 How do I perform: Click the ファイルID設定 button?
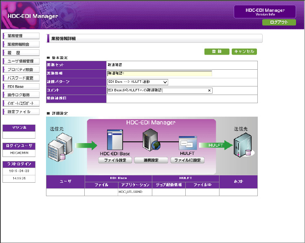pos(187,160)
